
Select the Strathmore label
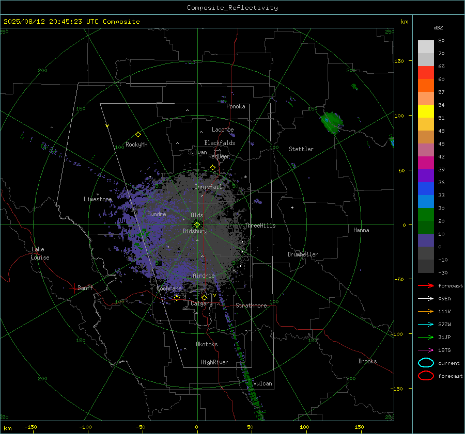coord(251,306)
